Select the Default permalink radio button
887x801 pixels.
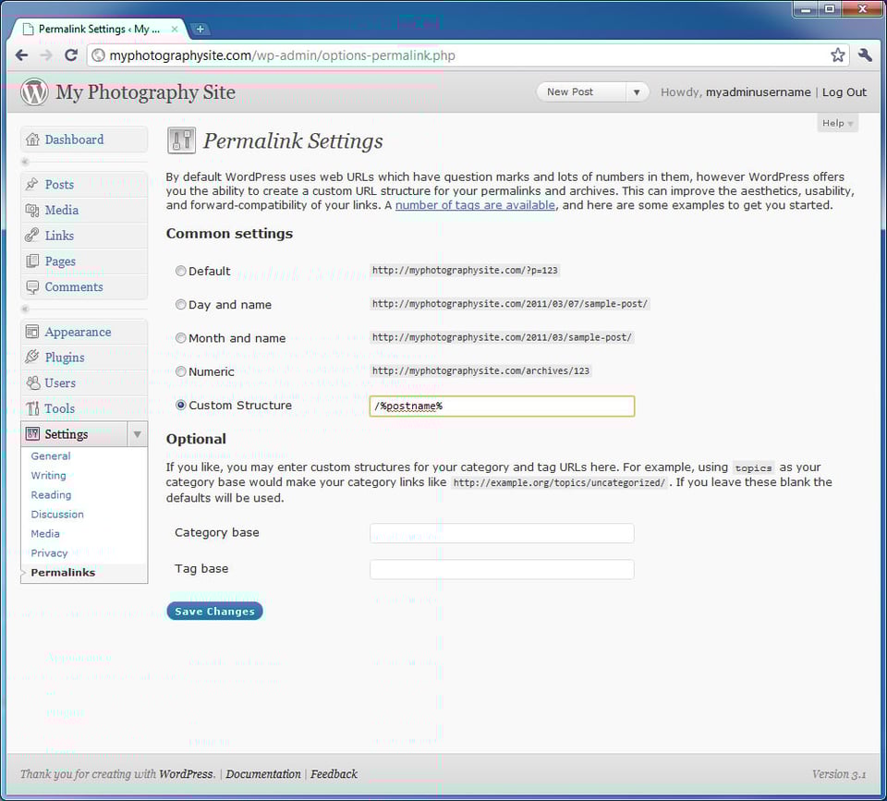coord(180,271)
